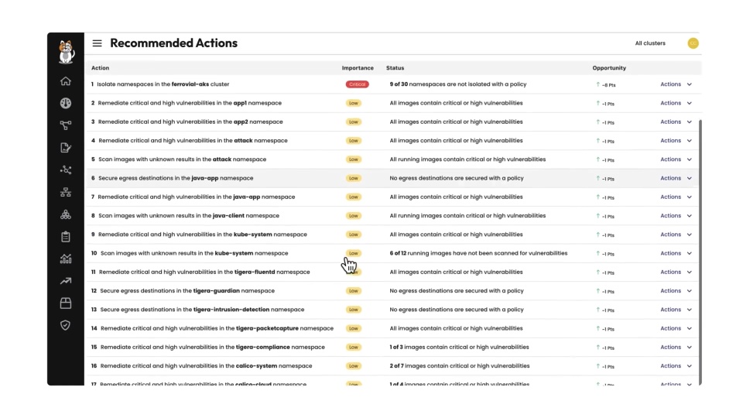The width and height of the screenshot is (743, 418).
Task: Select the trending arrow activity icon
Action: (x=65, y=281)
